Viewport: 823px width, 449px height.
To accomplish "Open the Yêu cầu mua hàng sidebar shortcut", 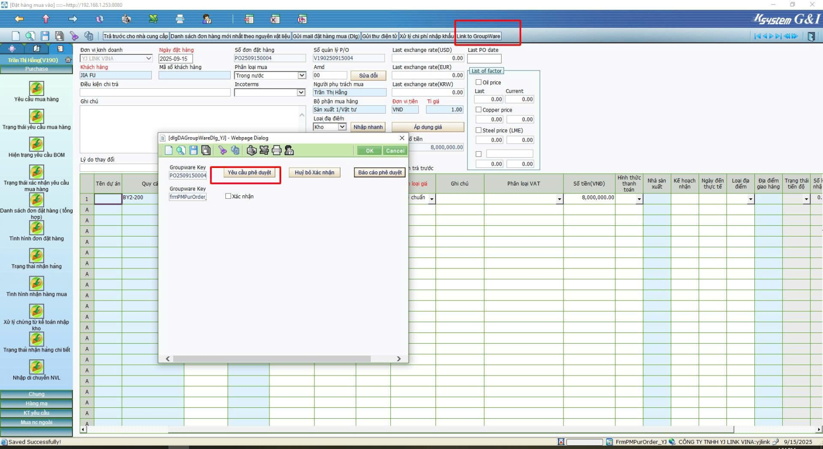I will (36, 89).
